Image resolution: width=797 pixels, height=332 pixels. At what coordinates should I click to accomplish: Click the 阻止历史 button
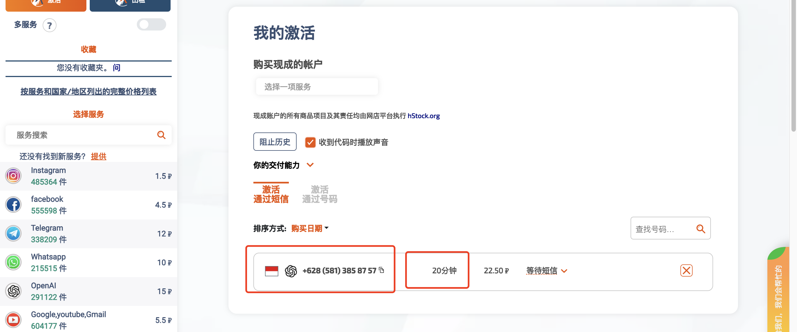(275, 142)
